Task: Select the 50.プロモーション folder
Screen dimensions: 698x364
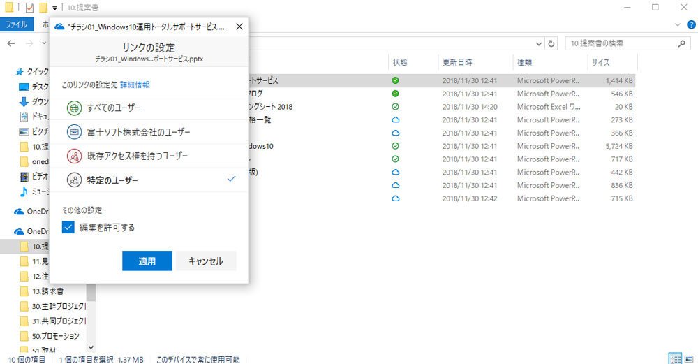Action: point(50,336)
